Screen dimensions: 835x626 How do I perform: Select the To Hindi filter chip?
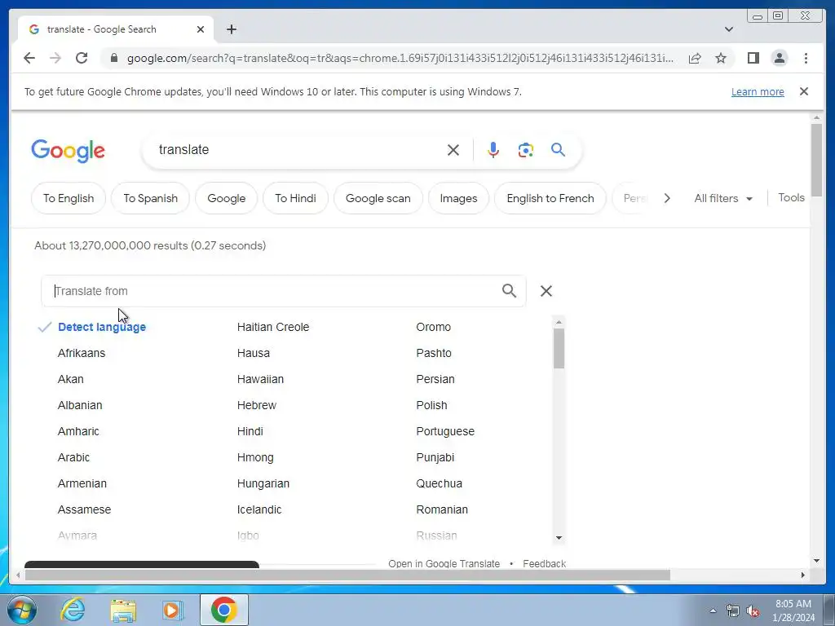(295, 198)
